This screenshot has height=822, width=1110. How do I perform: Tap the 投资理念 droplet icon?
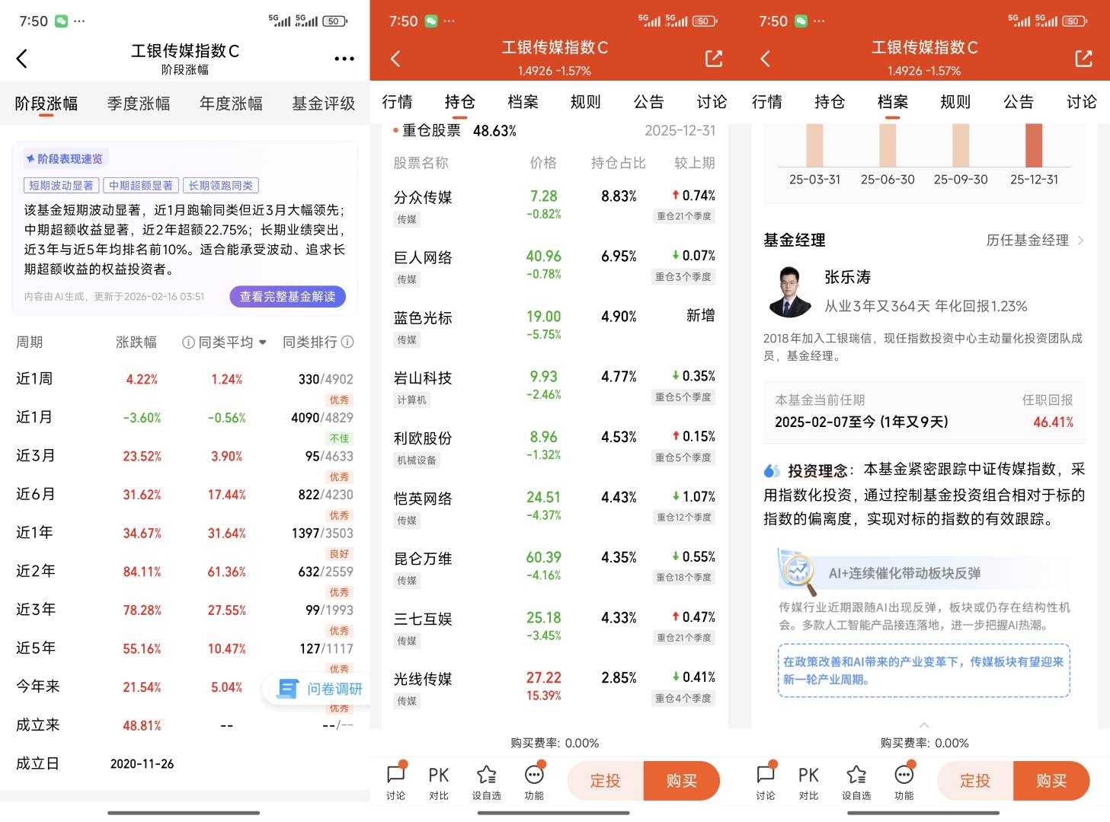[772, 471]
